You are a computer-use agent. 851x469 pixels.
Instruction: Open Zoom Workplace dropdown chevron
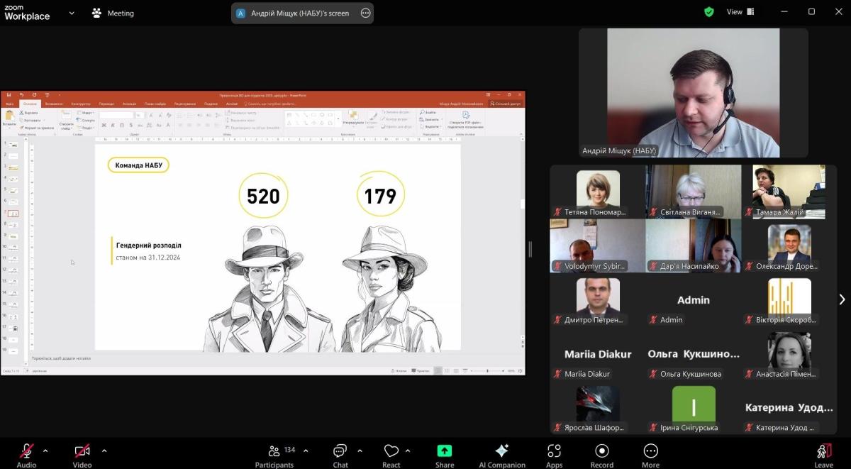coord(72,13)
